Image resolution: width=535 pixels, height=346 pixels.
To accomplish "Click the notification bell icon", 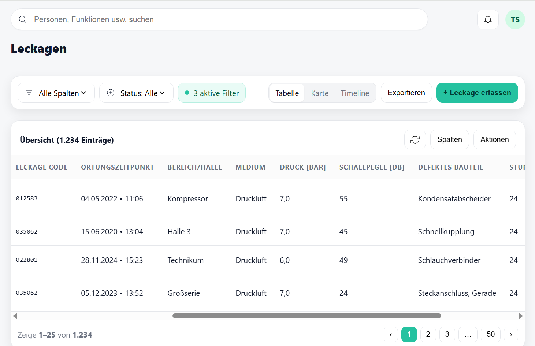I will 488,19.
